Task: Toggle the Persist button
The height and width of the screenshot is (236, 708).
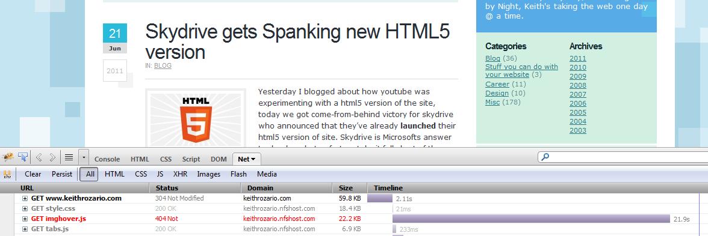Action: coord(62,174)
